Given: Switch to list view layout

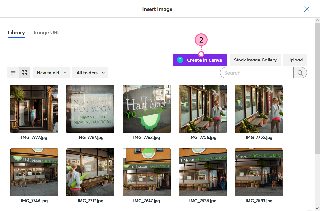Looking at the screenshot, I should click(13, 73).
